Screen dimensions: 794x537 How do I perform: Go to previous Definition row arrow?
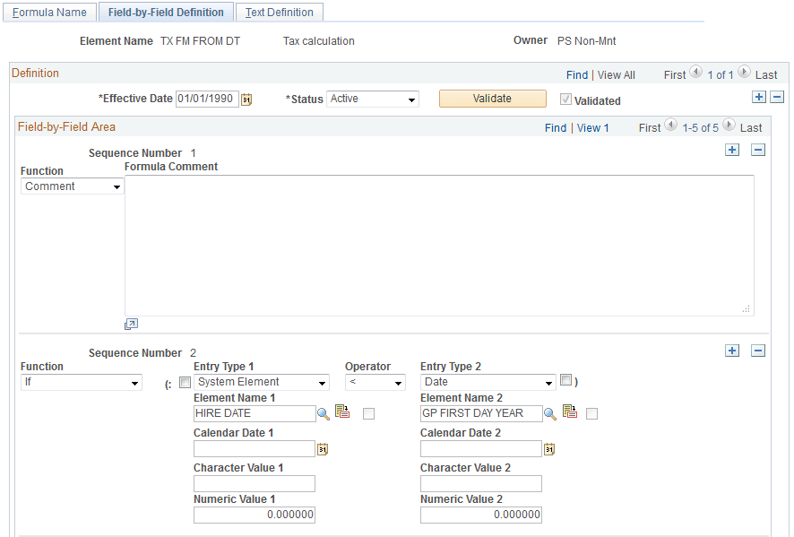click(x=695, y=73)
